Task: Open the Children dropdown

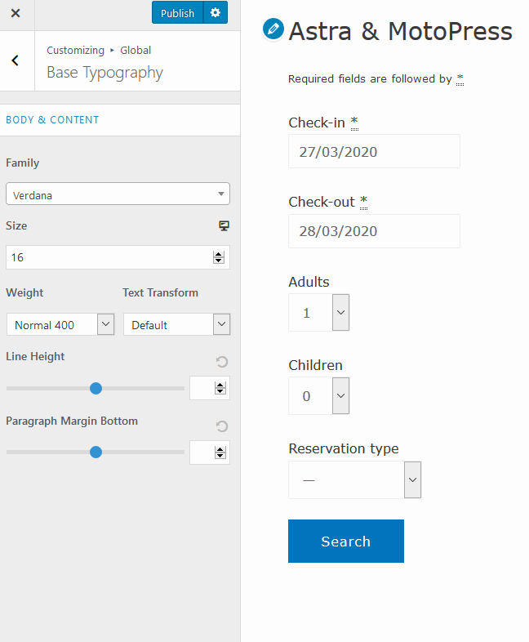Action: (318, 396)
